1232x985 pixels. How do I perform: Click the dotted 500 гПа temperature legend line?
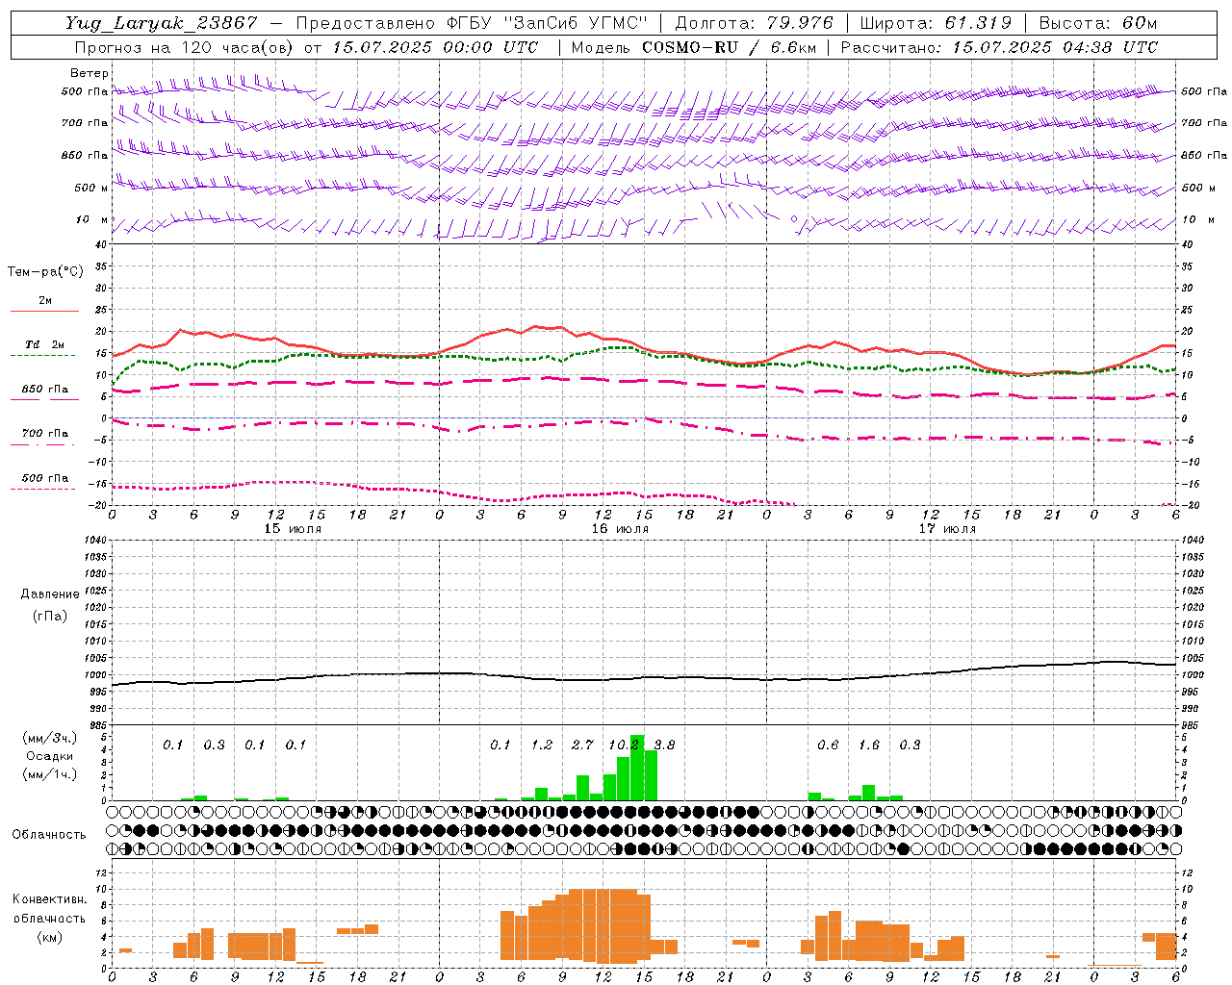tap(42, 489)
